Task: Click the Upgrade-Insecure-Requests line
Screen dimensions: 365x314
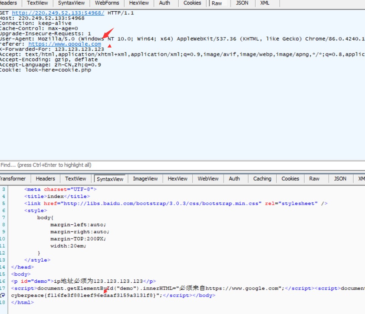Action: [46, 34]
